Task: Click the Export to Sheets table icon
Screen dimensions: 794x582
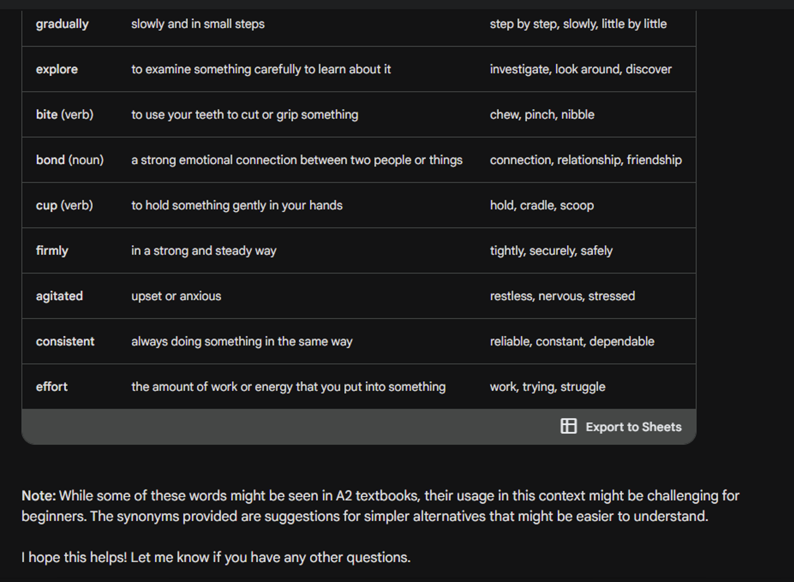Action: (x=568, y=426)
